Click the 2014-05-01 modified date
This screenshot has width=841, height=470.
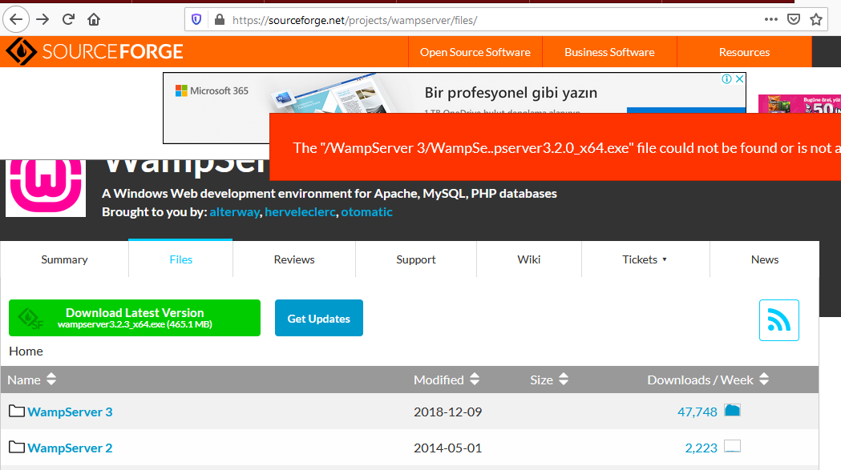[x=448, y=448]
